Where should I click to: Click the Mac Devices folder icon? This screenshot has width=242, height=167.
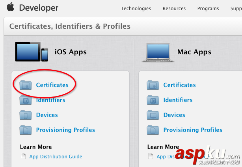coord(153,115)
